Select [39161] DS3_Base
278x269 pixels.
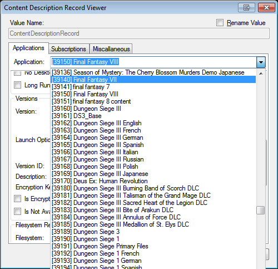(153, 116)
